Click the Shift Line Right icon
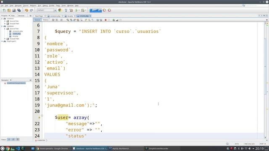 click(101, 20)
